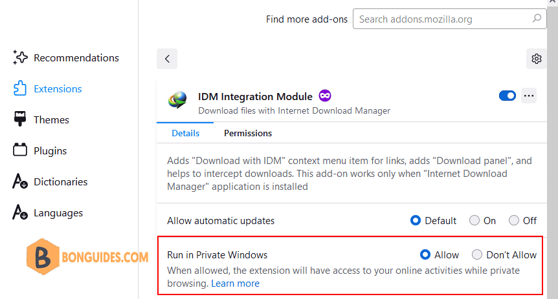Go back with the arrow button
558x299 pixels.
(x=167, y=59)
